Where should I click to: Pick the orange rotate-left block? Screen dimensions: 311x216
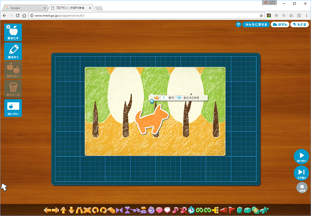(x=96, y=210)
